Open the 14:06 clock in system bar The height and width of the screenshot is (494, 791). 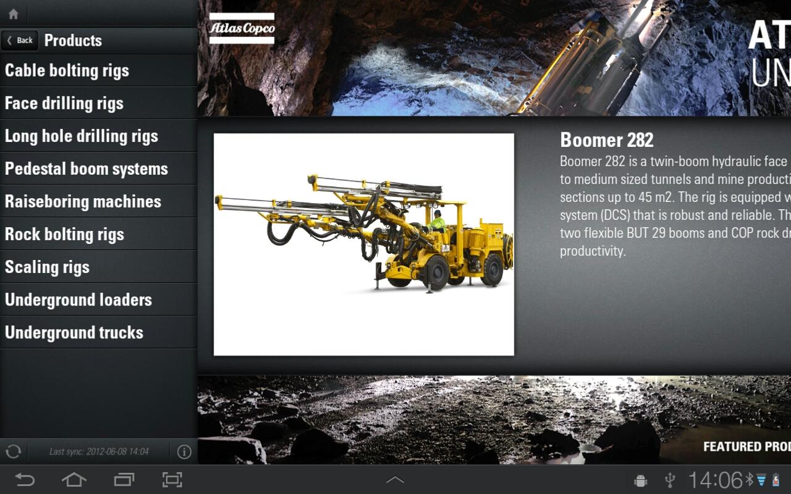pos(715,480)
